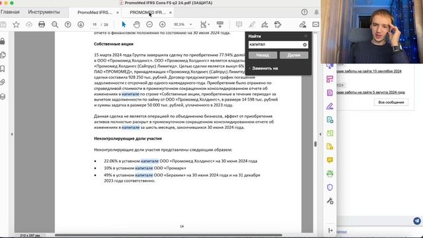The image size is (423, 238).
Task: Click the star bookmark icon in toolbar
Action: point(16,24)
